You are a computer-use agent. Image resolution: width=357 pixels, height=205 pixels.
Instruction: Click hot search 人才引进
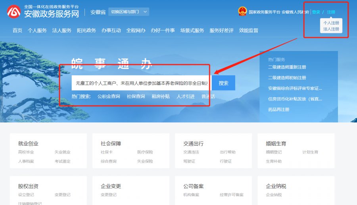(186, 96)
